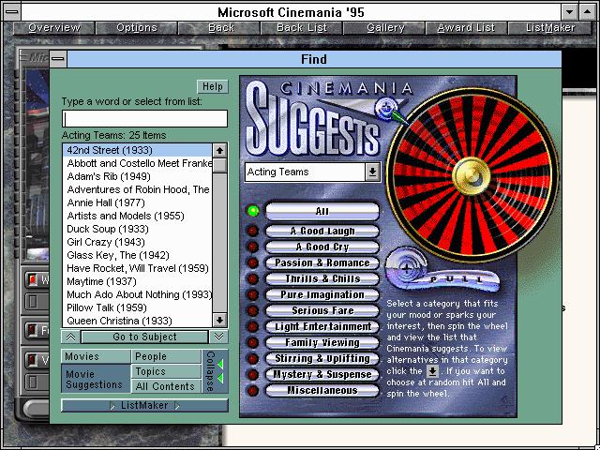Viewport: 600px width, 450px height.
Task: Switch to the All Contents tab
Action: pos(166,386)
